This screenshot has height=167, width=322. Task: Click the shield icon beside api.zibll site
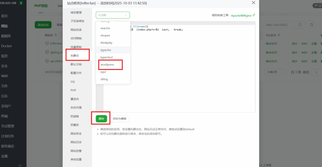point(47,61)
